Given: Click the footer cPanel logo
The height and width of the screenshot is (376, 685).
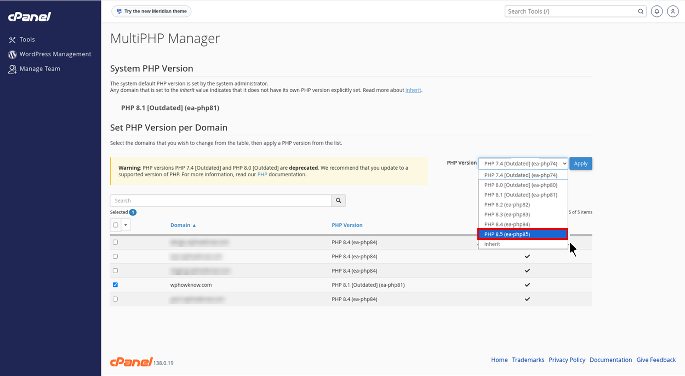Looking at the screenshot, I should (x=131, y=362).
